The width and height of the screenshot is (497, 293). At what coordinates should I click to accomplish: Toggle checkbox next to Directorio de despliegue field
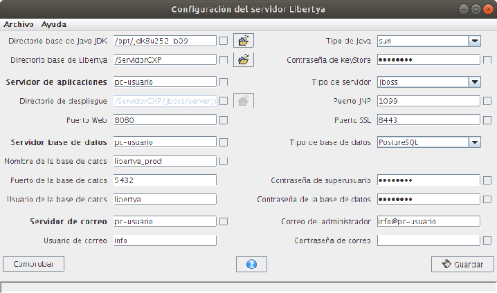tap(224, 101)
